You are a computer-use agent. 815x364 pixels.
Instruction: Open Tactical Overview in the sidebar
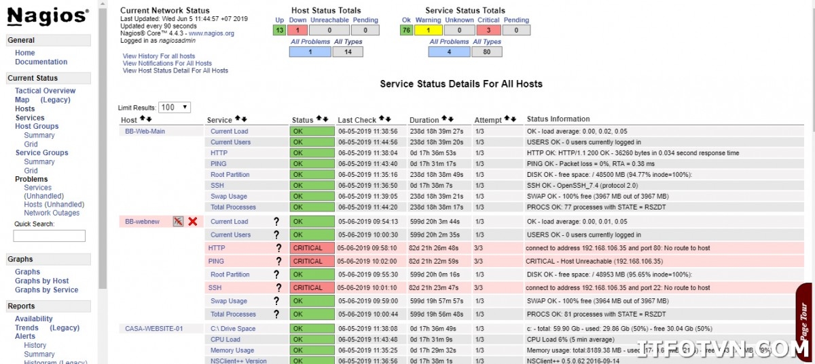pyautogui.click(x=46, y=91)
